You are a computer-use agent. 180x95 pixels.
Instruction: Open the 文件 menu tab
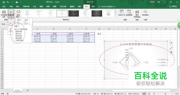pyautogui.click(x=4, y=6)
